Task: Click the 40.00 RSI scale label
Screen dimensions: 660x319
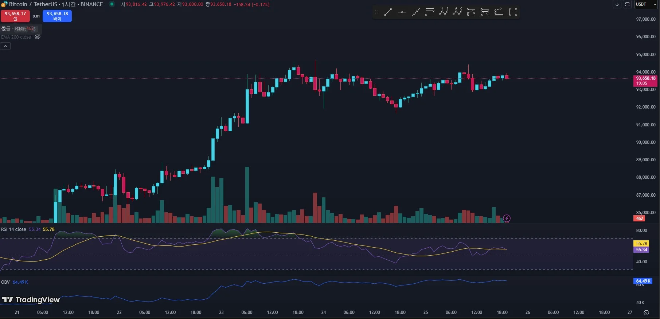Action: click(x=642, y=262)
